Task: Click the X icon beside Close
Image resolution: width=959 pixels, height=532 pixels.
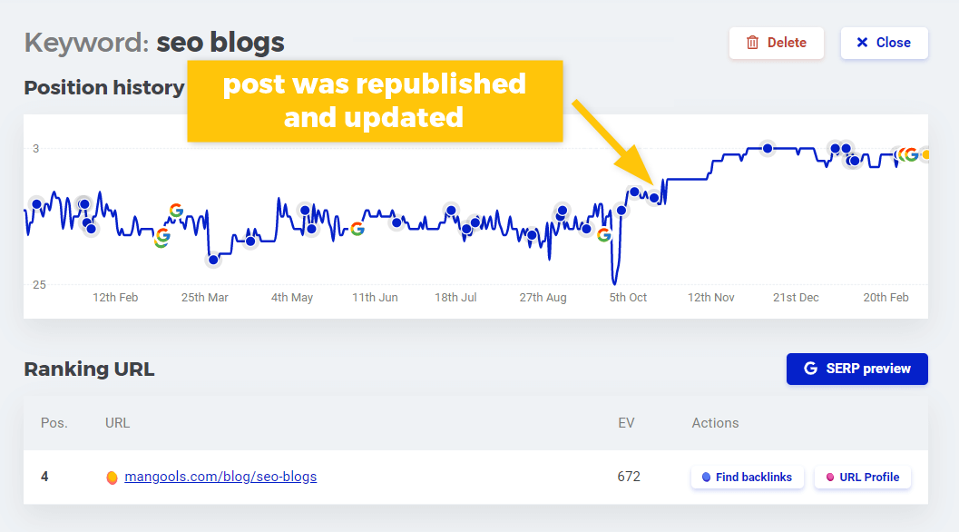Action: pos(862,43)
